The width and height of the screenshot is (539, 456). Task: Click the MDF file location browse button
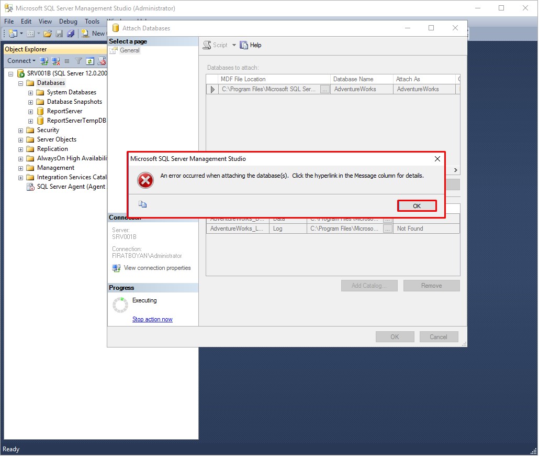pos(324,90)
